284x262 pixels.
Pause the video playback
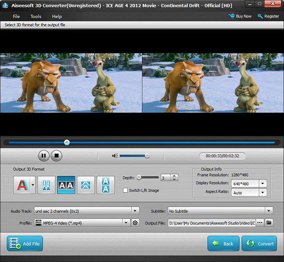point(43,156)
